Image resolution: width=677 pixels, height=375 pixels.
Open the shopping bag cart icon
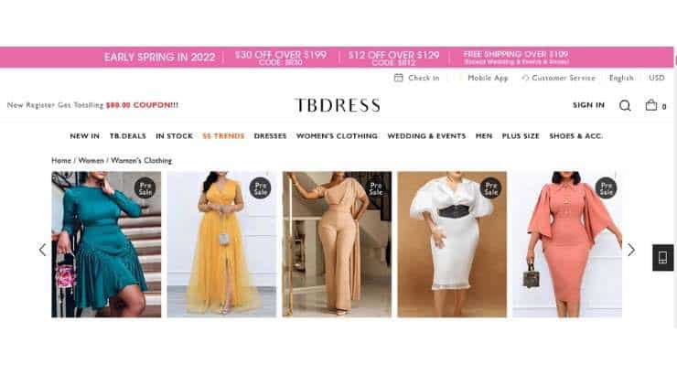(x=651, y=105)
